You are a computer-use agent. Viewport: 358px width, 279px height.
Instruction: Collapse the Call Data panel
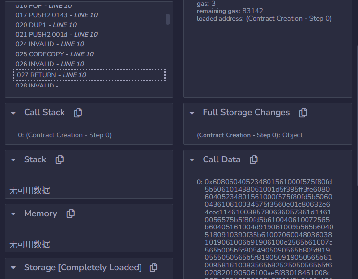coord(192,160)
